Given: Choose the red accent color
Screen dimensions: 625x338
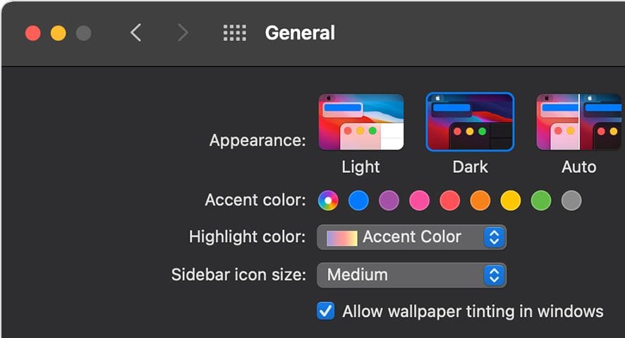Looking at the screenshot, I should pyautogui.click(x=449, y=200).
